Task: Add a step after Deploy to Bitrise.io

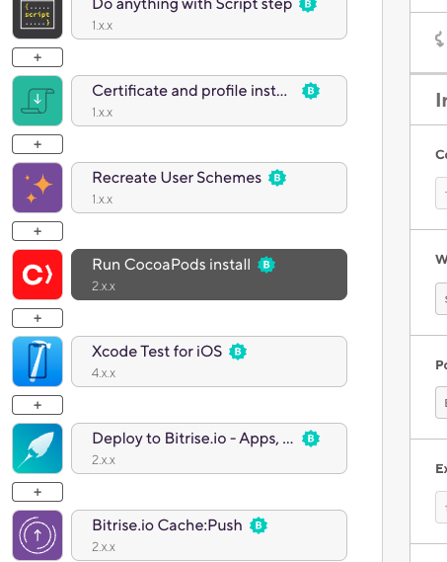Action: (x=37, y=492)
